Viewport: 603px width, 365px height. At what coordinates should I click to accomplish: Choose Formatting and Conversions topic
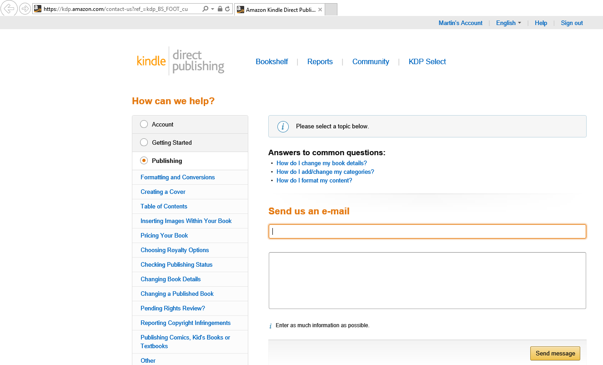tap(178, 177)
